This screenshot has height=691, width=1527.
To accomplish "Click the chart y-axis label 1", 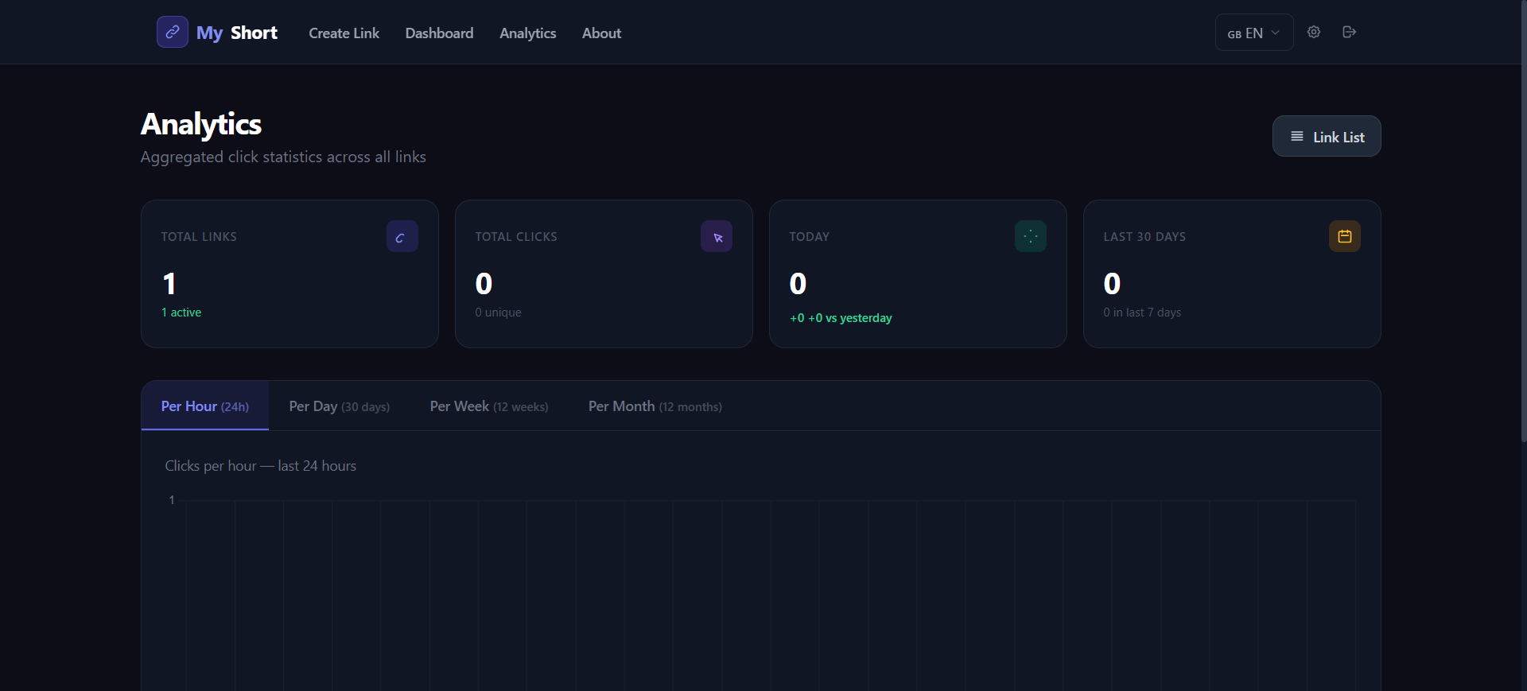I will [172, 500].
